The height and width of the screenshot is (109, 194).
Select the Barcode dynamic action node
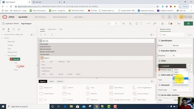[x=15, y=59]
